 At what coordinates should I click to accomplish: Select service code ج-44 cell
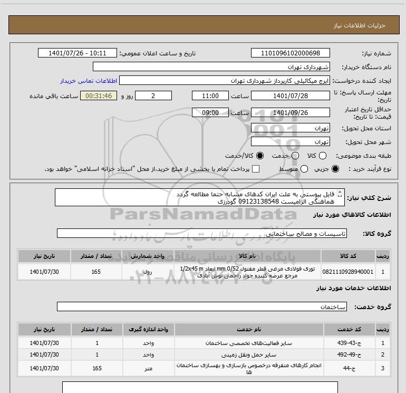click(349, 368)
